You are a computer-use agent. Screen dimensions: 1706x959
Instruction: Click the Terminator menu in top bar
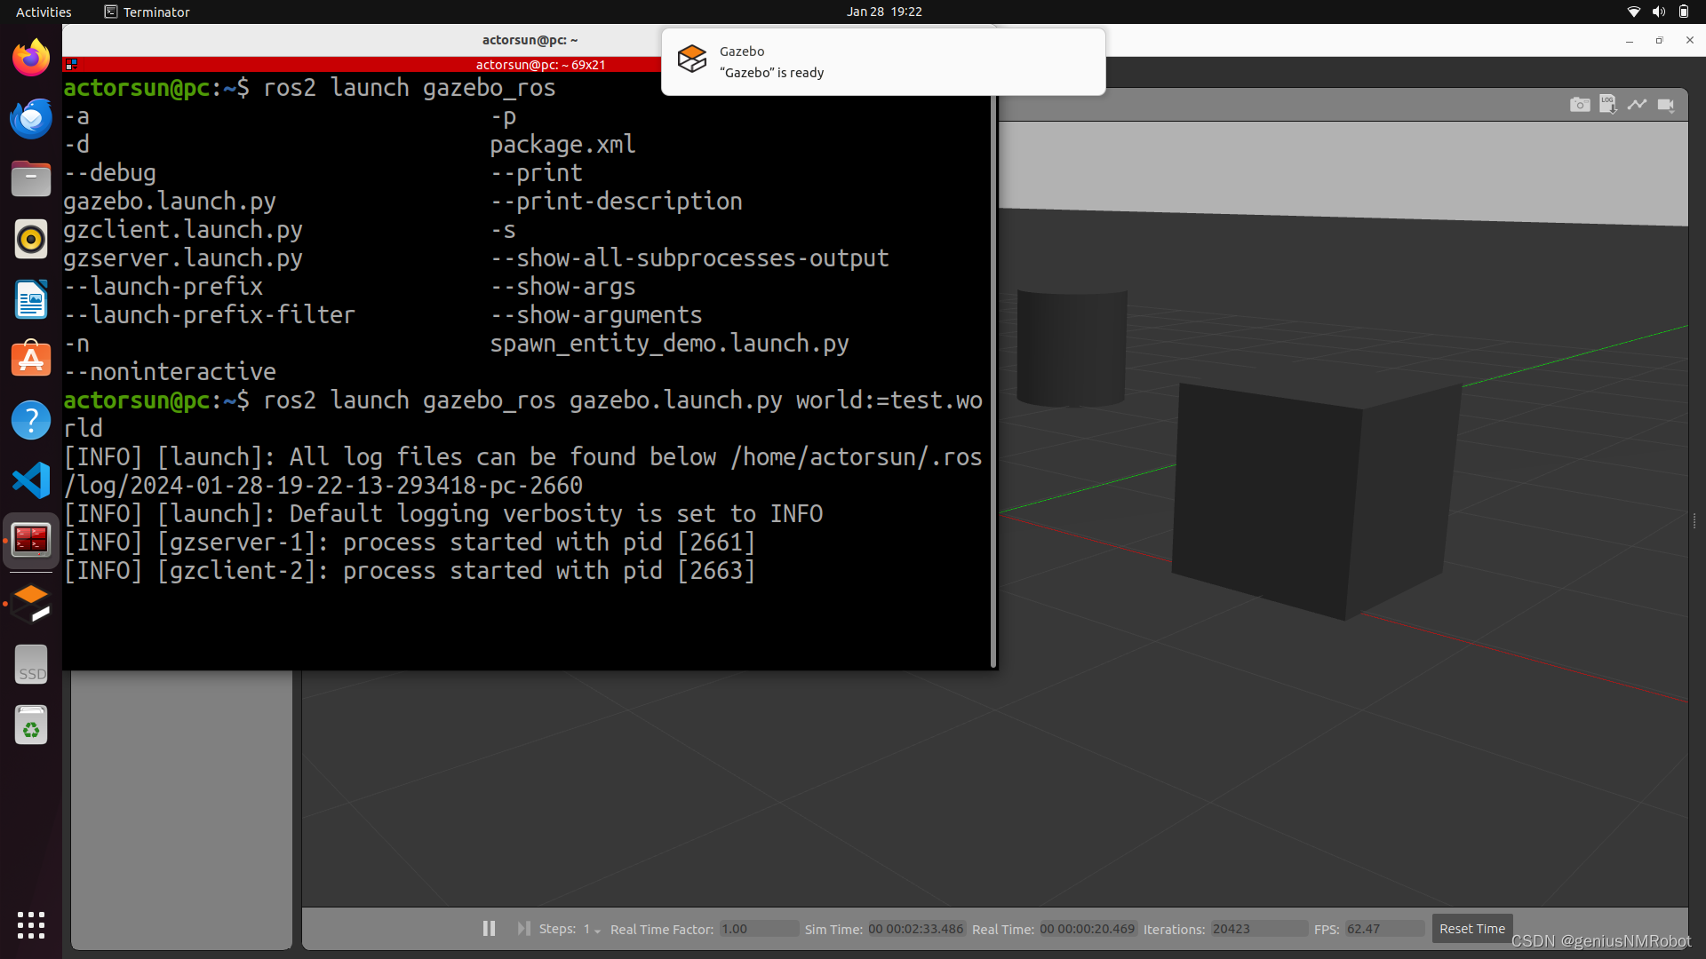click(x=147, y=12)
